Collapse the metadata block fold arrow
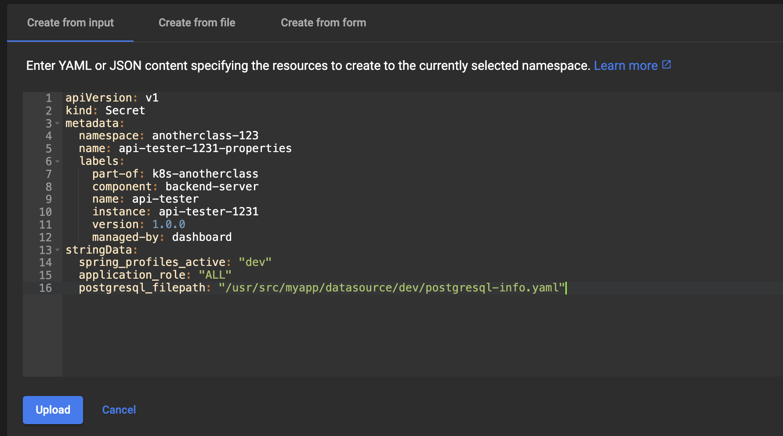 click(x=57, y=124)
